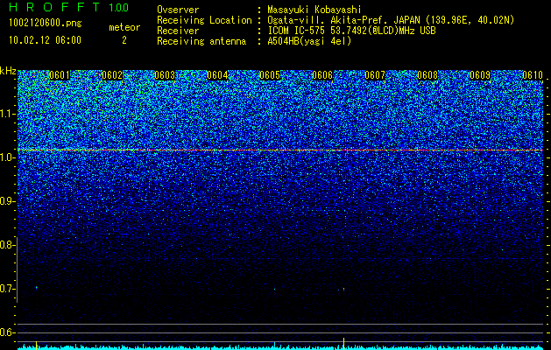Viewport: 551px width, 350px height.
Task: Click the 1.1 frequency axis label
Action: pos(7,114)
